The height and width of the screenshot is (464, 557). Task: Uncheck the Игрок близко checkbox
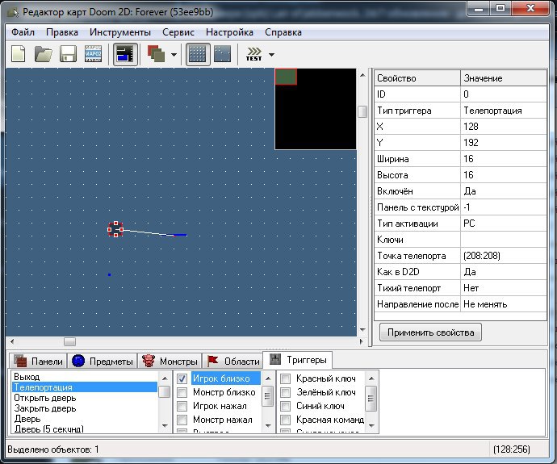pos(182,378)
